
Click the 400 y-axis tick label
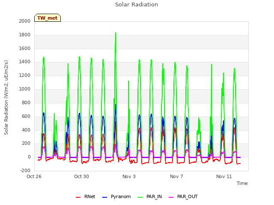[x=26, y=130]
